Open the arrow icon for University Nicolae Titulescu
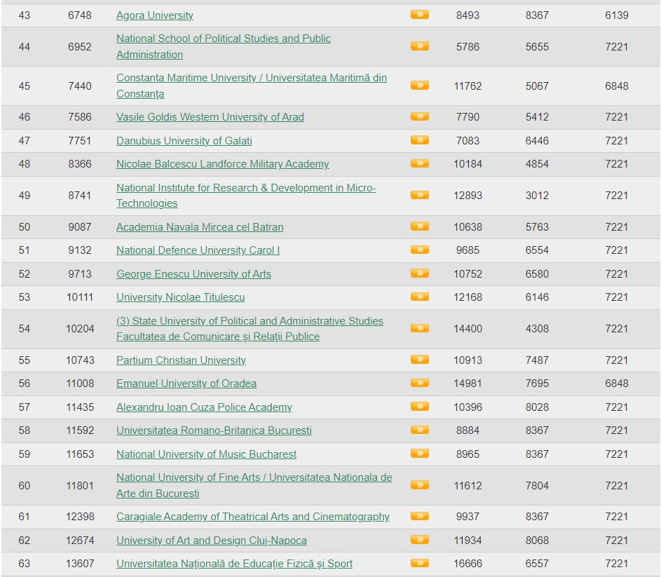Image resolution: width=661 pixels, height=577 pixels. coord(419,296)
